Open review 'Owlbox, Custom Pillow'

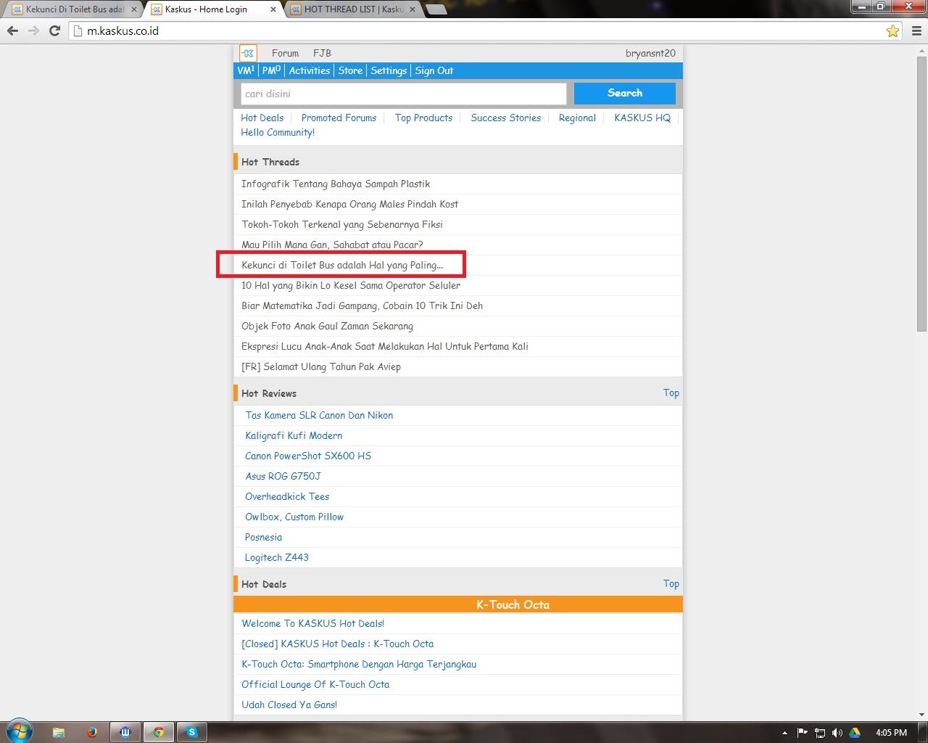point(294,517)
